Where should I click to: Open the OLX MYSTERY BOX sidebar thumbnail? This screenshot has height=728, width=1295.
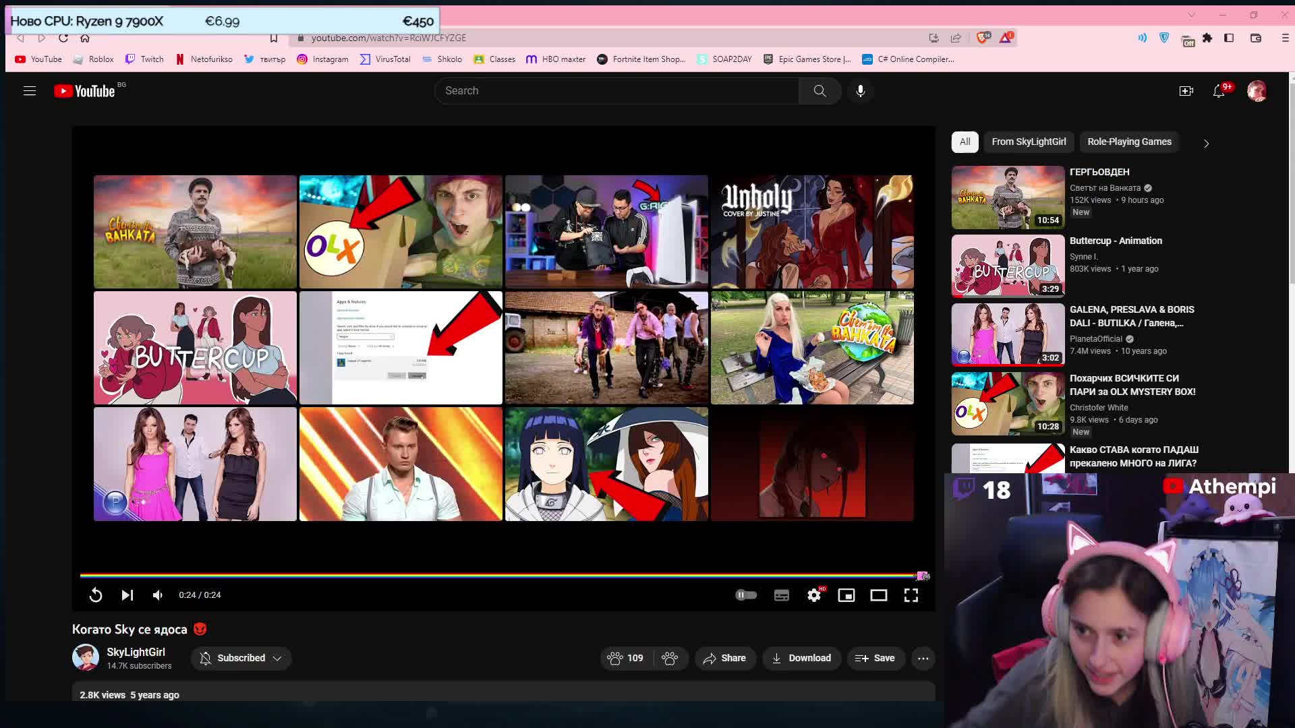click(x=1008, y=403)
